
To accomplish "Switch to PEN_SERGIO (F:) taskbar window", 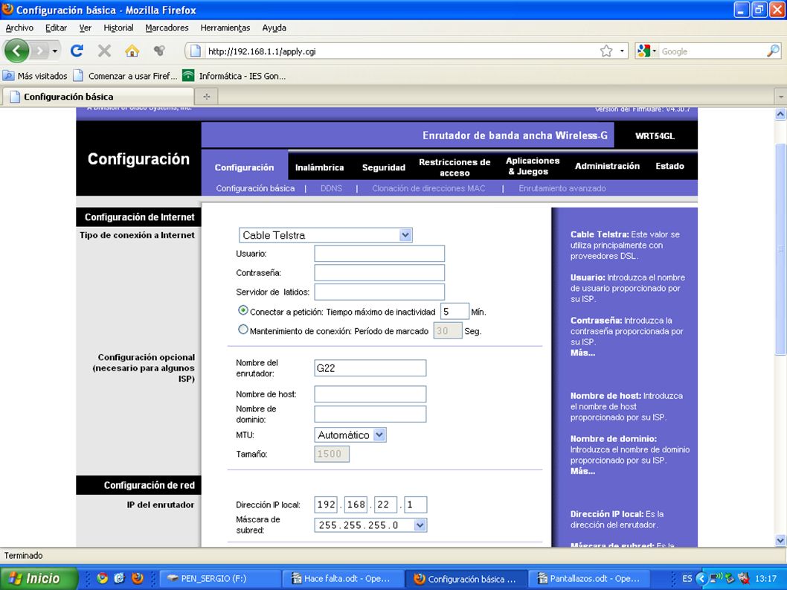I will point(219,578).
